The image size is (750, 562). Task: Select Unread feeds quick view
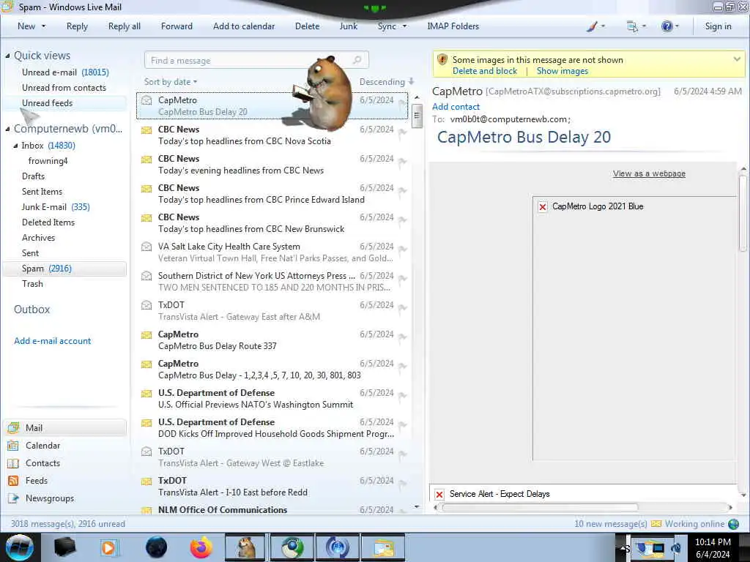47,102
